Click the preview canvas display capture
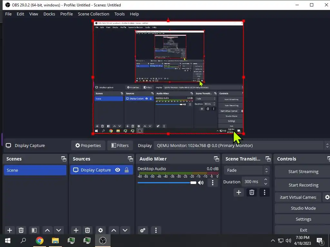 pyautogui.click(x=168, y=77)
